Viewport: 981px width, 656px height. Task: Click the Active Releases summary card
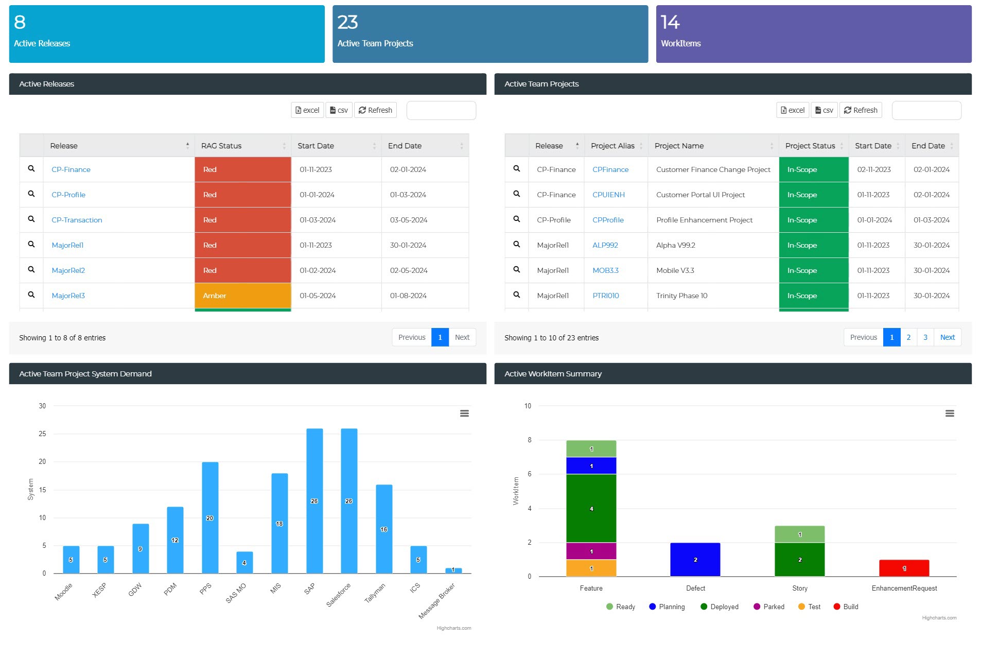point(167,34)
